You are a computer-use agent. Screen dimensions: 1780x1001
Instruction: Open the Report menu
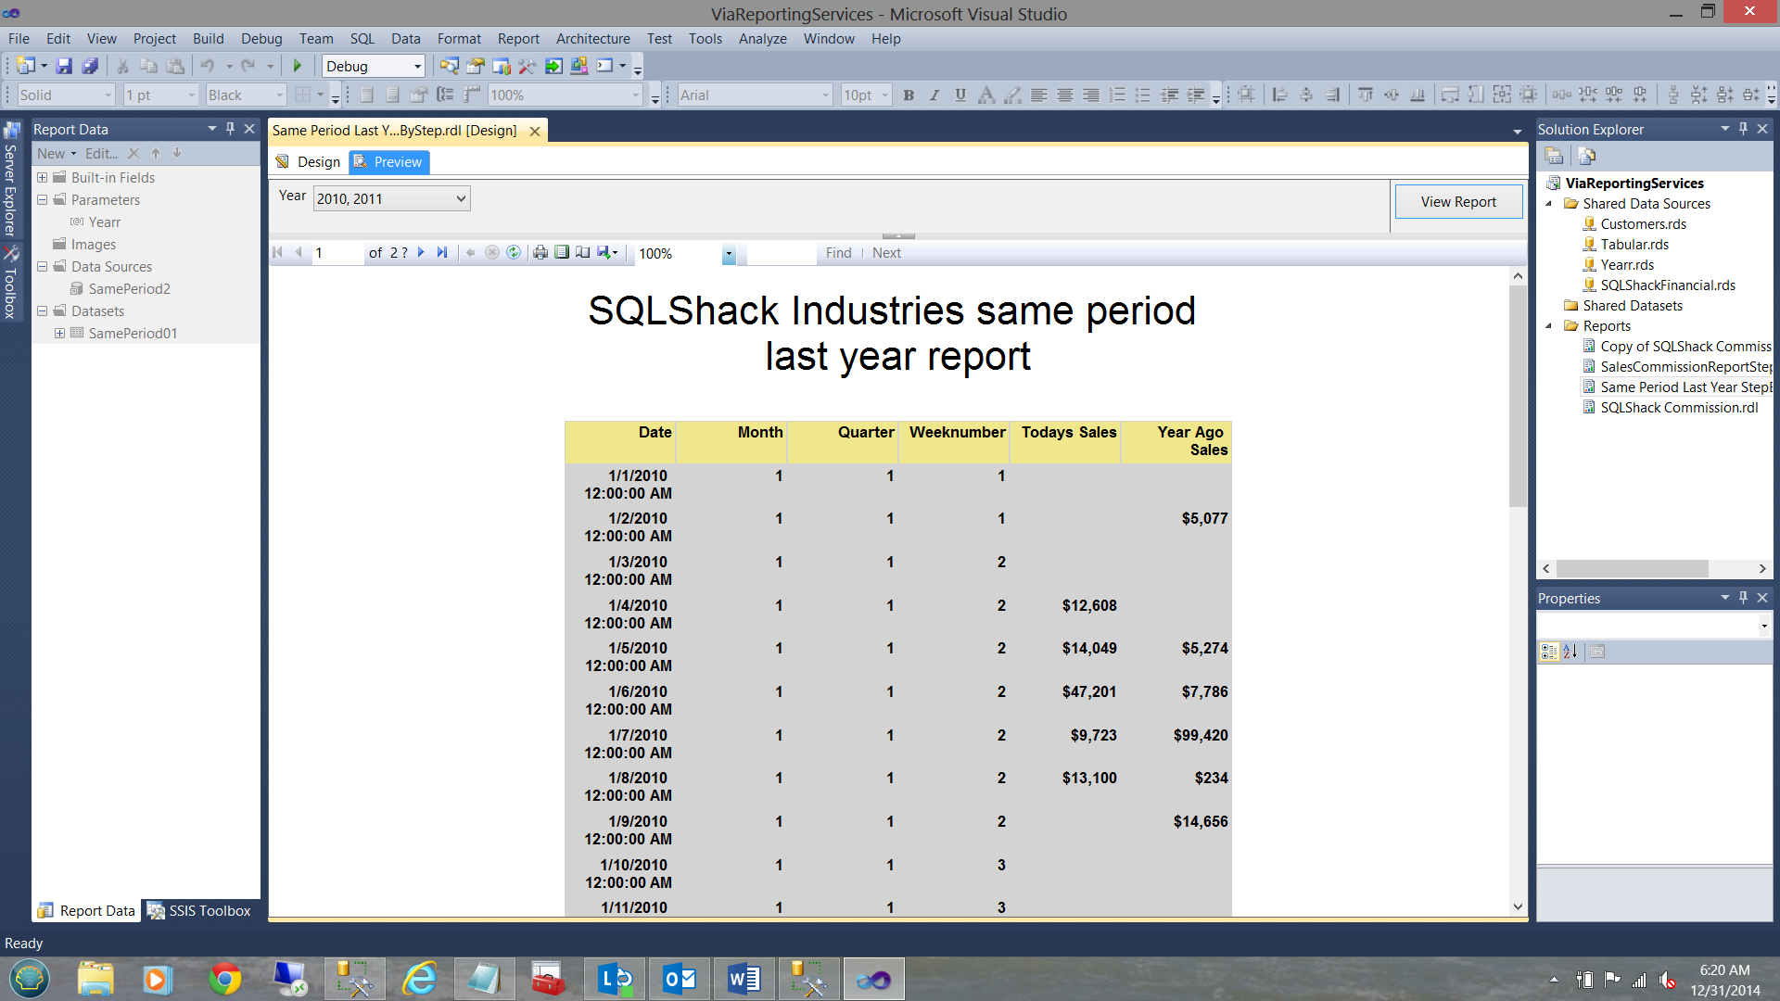tap(517, 39)
